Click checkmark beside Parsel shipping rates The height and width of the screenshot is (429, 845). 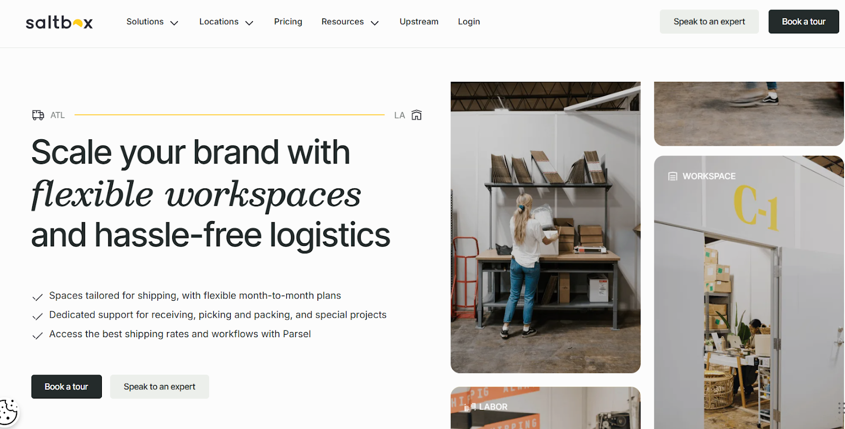pyautogui.click(x=37, y=336)
